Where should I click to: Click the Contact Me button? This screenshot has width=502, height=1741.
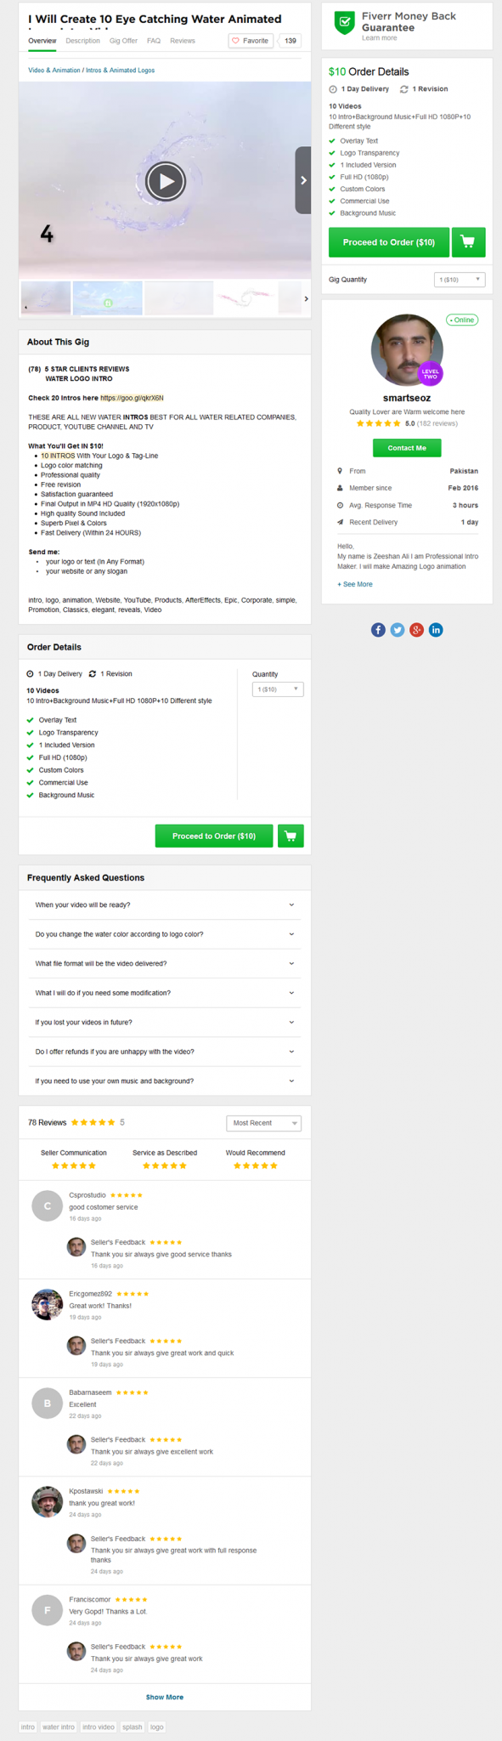coord(407,448)
